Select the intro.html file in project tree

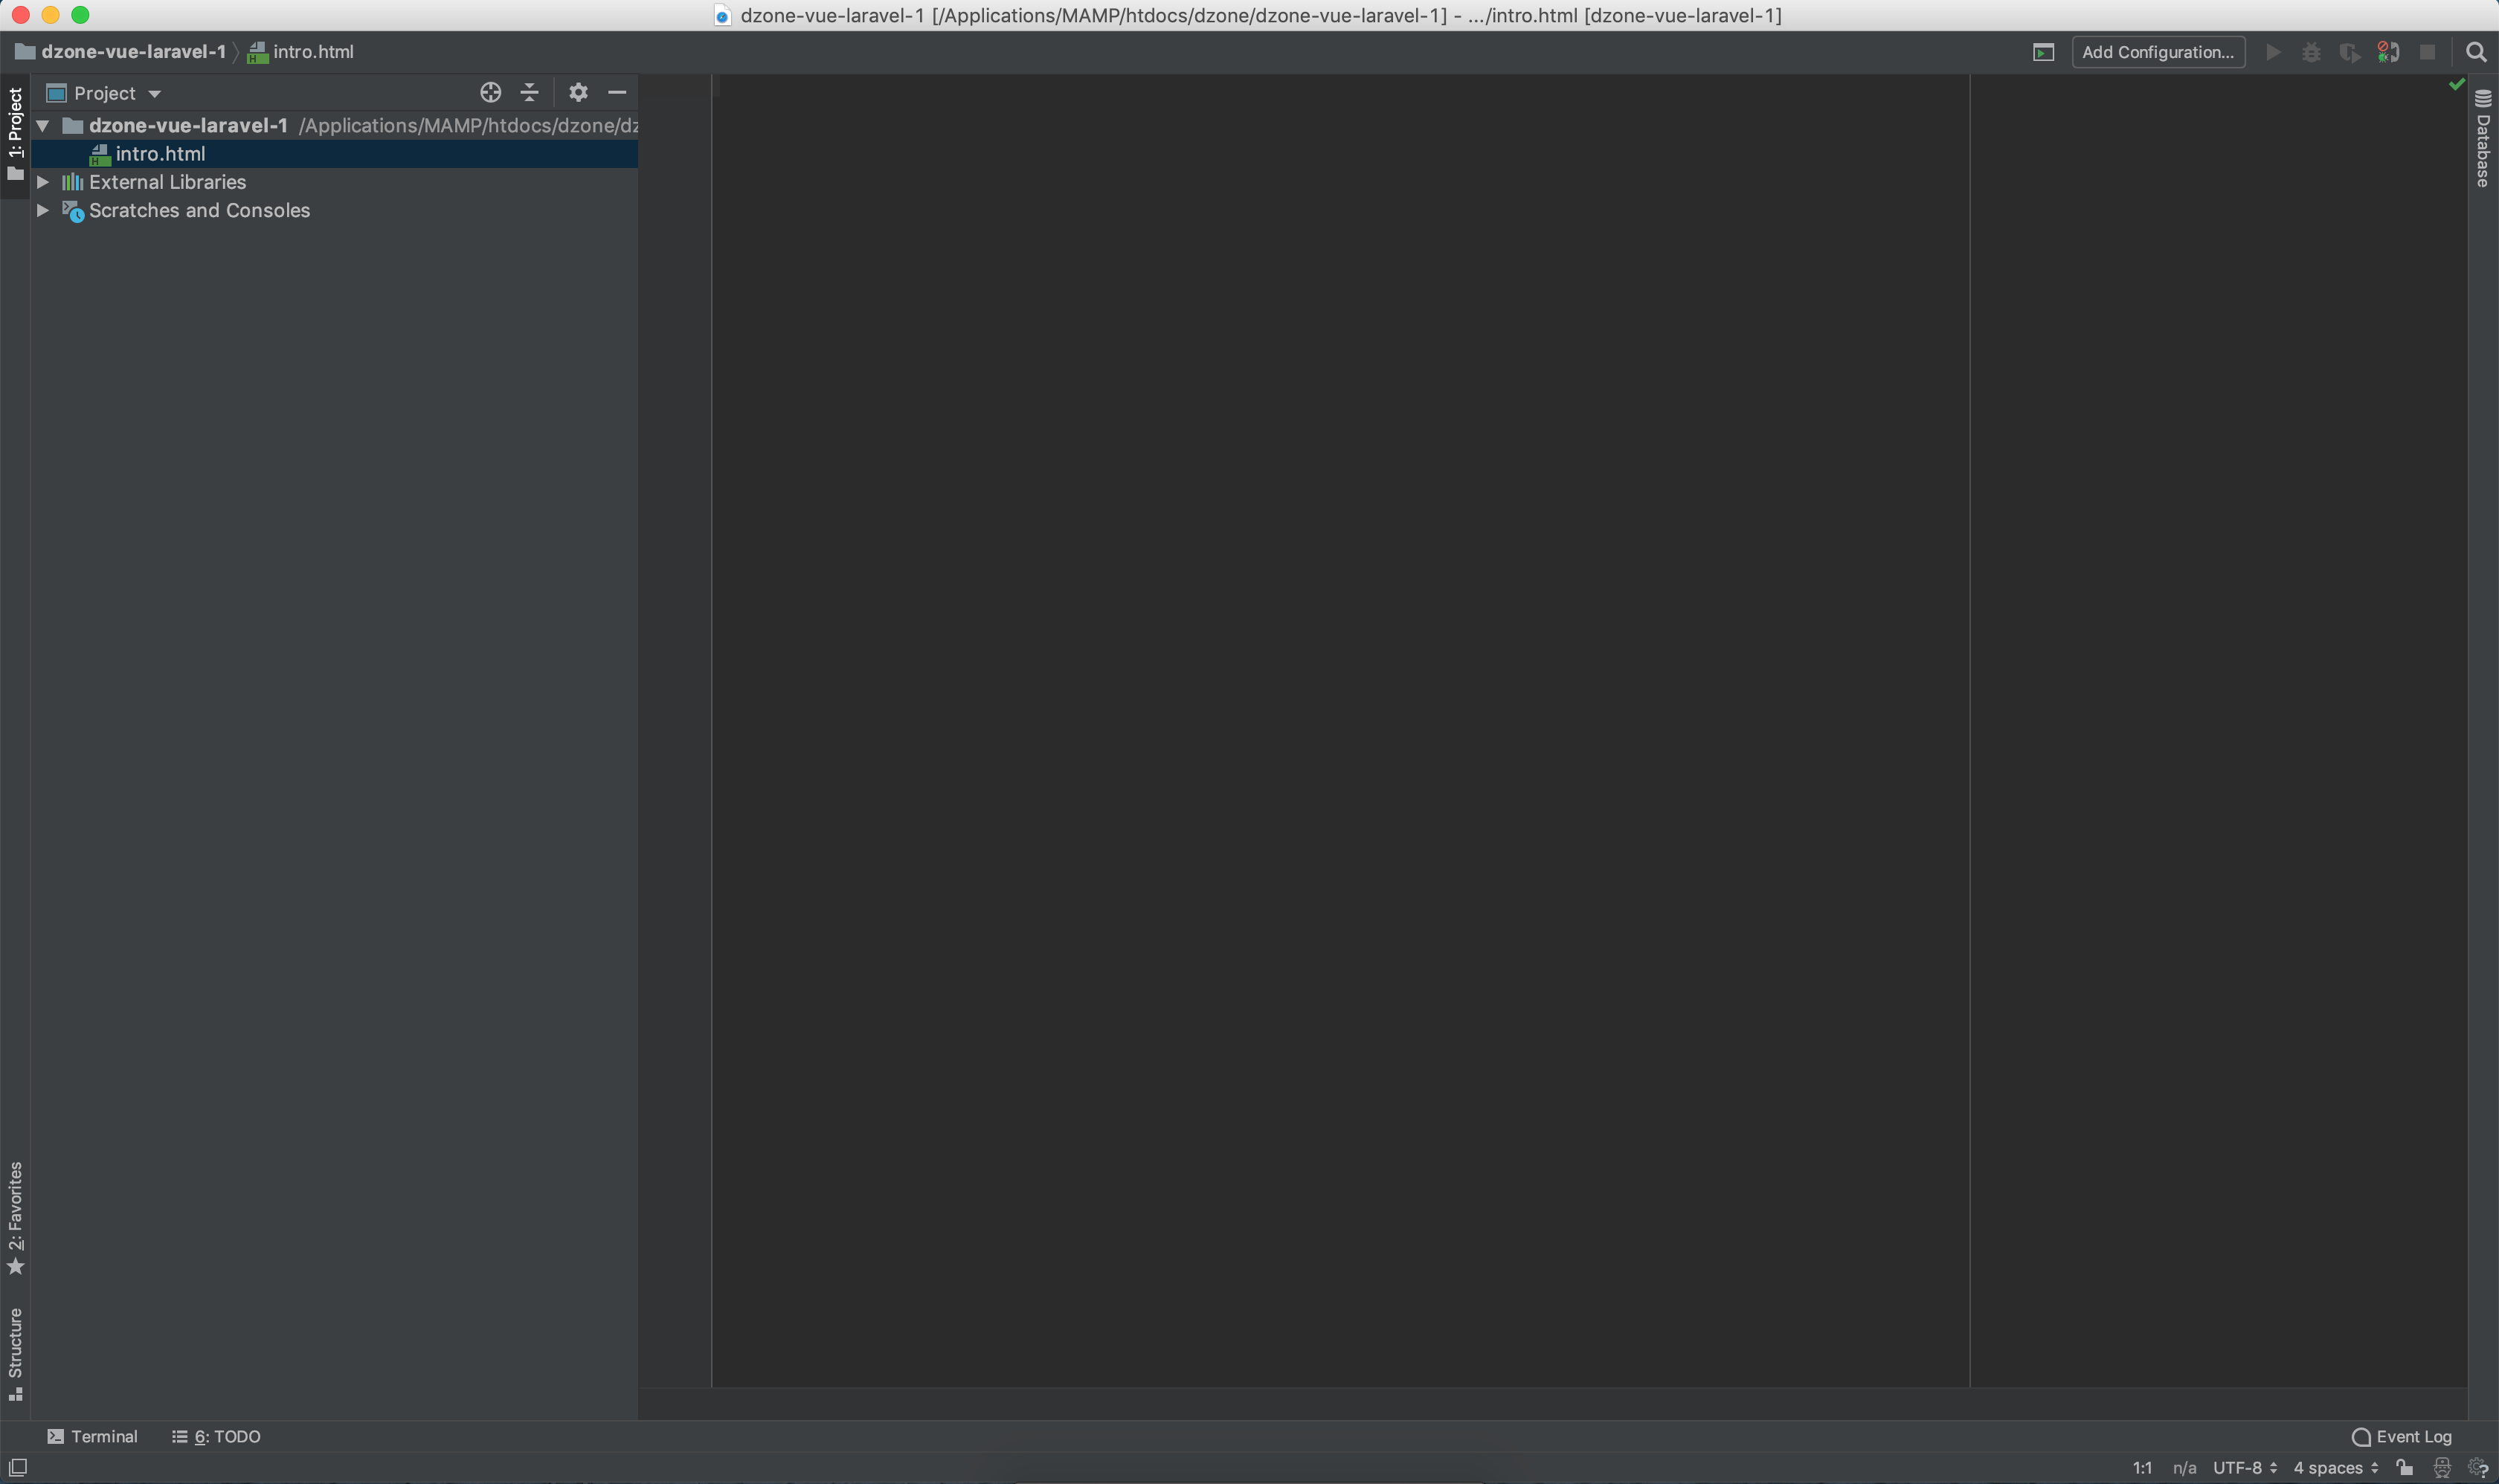click(x=160, y=154)
